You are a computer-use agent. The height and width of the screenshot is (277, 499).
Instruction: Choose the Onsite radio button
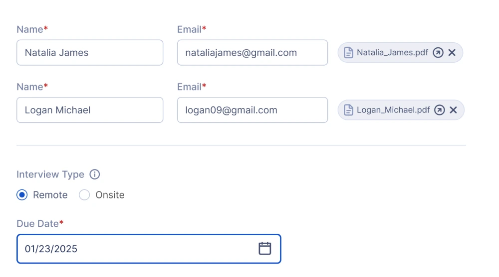[84, 195]
